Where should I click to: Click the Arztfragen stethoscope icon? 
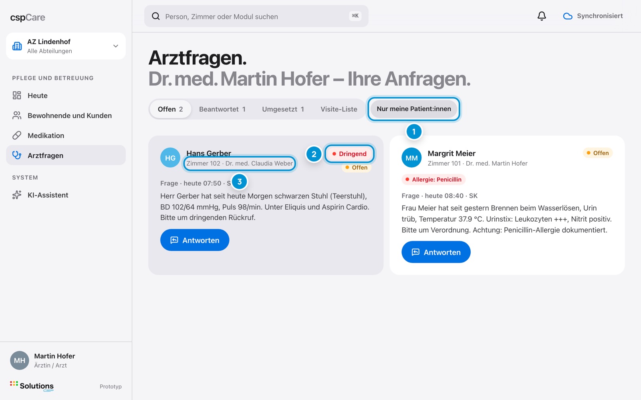click(x=17, y=155)
